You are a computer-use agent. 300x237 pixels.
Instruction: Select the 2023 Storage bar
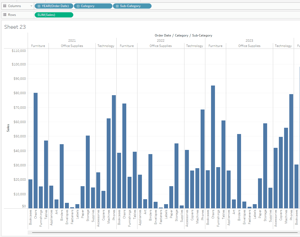pos(265,166)
